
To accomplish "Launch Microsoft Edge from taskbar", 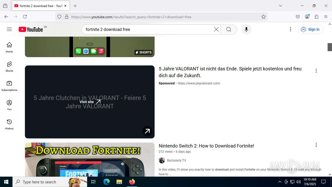I will (107, 182).
